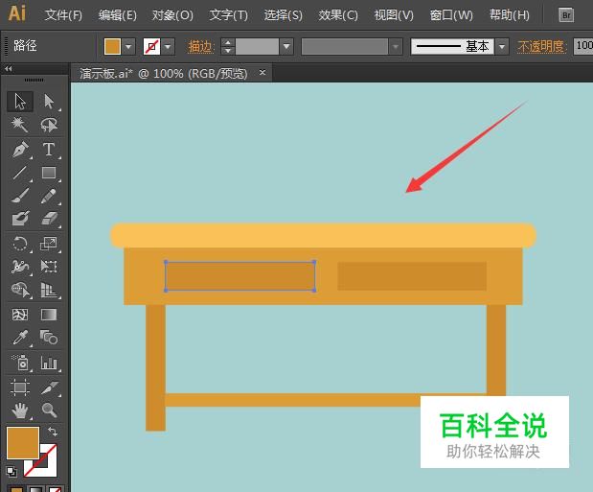Viewport: 593px width, 492px height.
Task: Select the Blend tool
Action: click(49, 337)
